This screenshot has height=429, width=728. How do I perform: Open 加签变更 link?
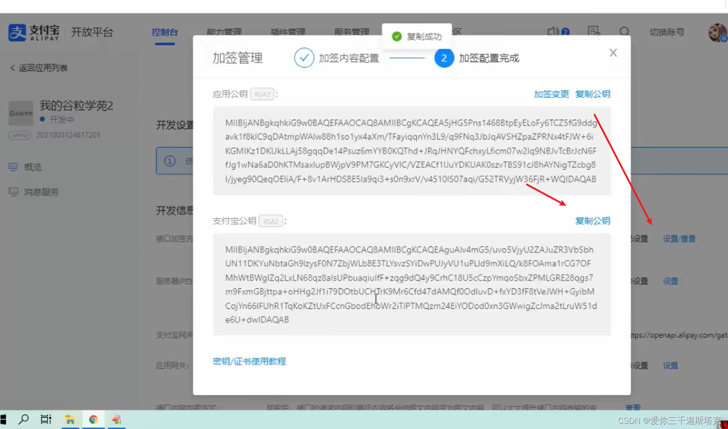click(x=551, y=94)
